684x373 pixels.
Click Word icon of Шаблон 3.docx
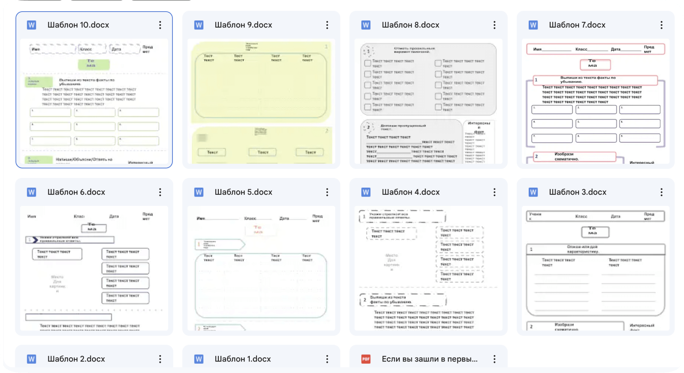[x=533, y=192]
